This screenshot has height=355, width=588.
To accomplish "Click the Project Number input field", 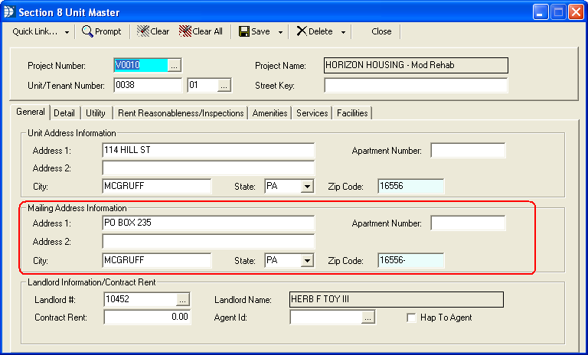I will click(x=141, y=65).
